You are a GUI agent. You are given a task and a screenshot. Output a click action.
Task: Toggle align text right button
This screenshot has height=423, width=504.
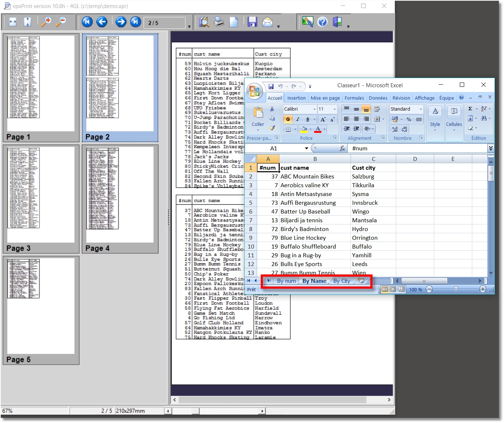[366, 119]
